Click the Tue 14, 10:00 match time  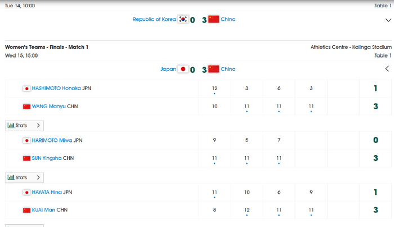click(20, 6)
